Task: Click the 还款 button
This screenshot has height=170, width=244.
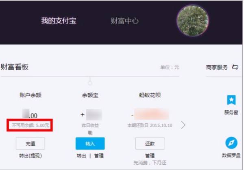Action: [x=150, y=144]
